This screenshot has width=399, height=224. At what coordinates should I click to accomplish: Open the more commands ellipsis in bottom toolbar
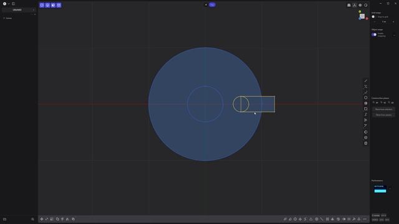tap(365, 219)
